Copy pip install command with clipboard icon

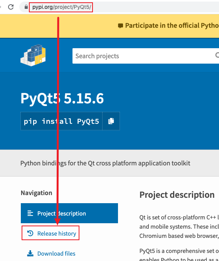pyautogui.click(x=111, y=121)
